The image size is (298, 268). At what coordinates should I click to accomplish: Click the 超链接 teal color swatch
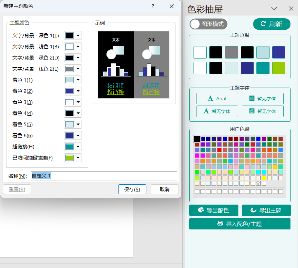pyautogui.click(x=69, y=147)
